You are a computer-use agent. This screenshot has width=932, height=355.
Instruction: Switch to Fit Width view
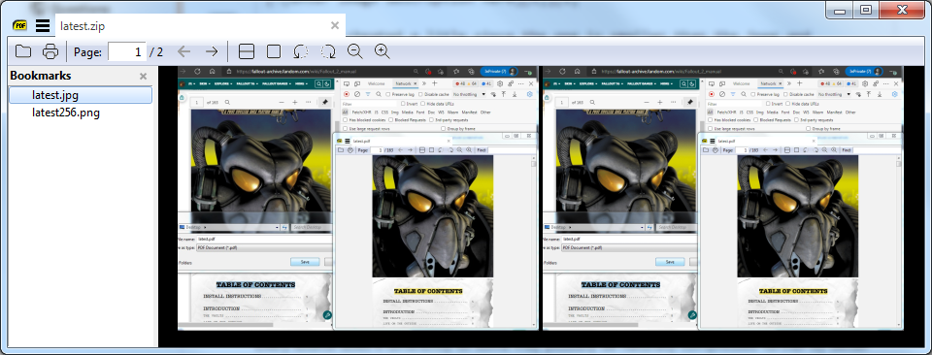246,51
